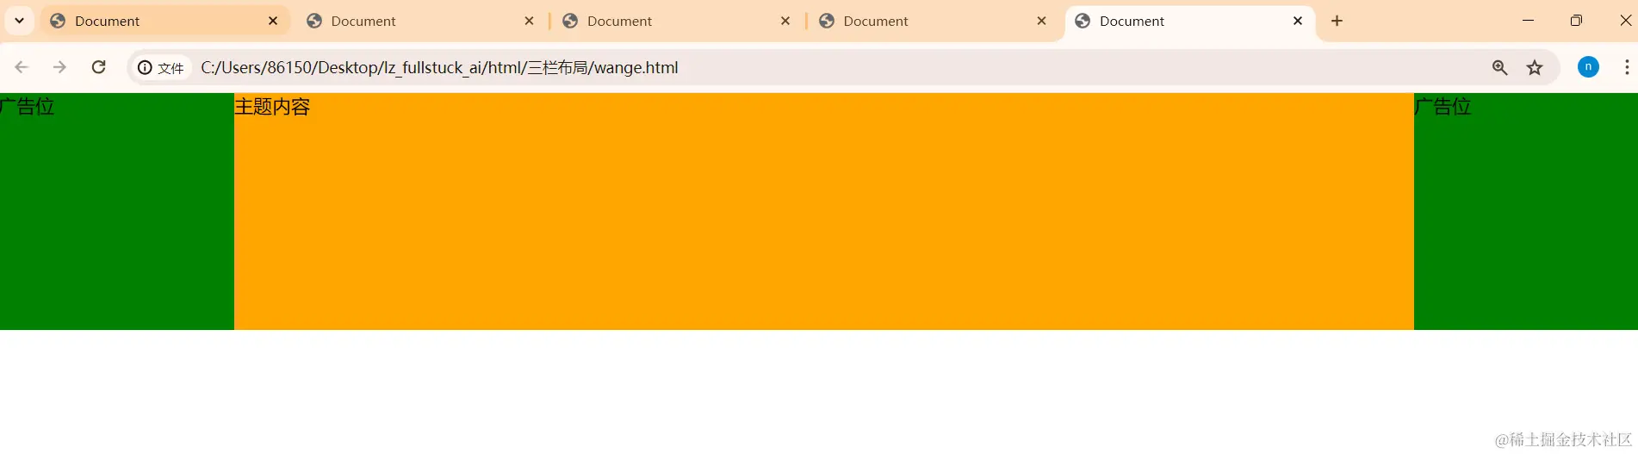Restore down the browser window

1576,21
